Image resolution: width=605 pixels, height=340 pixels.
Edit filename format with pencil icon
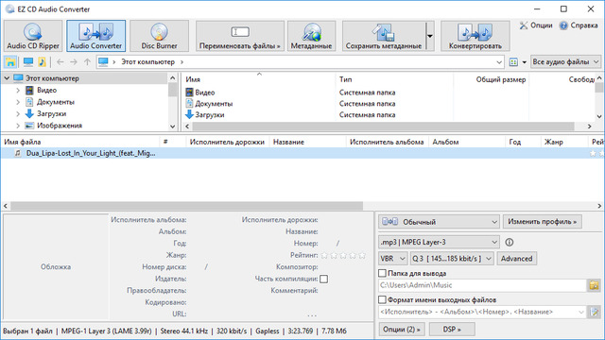595,312
